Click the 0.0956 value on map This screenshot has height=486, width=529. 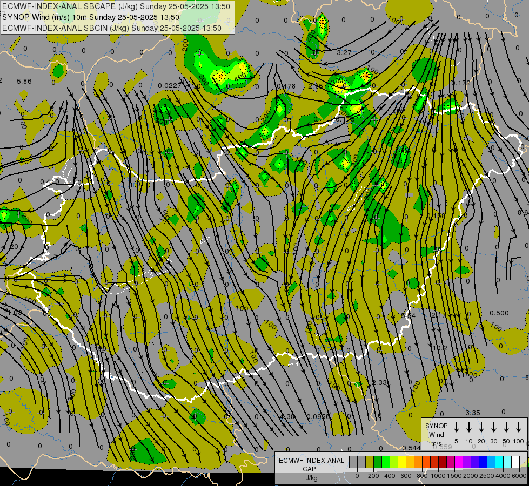tap(318, 416)
